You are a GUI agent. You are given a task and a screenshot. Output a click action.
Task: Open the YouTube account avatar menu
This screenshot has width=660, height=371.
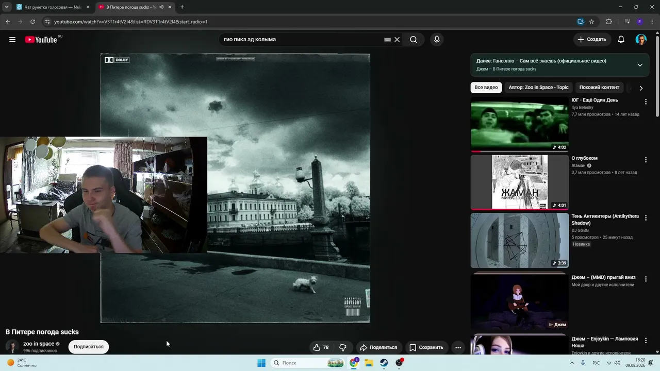coord(641,40)
